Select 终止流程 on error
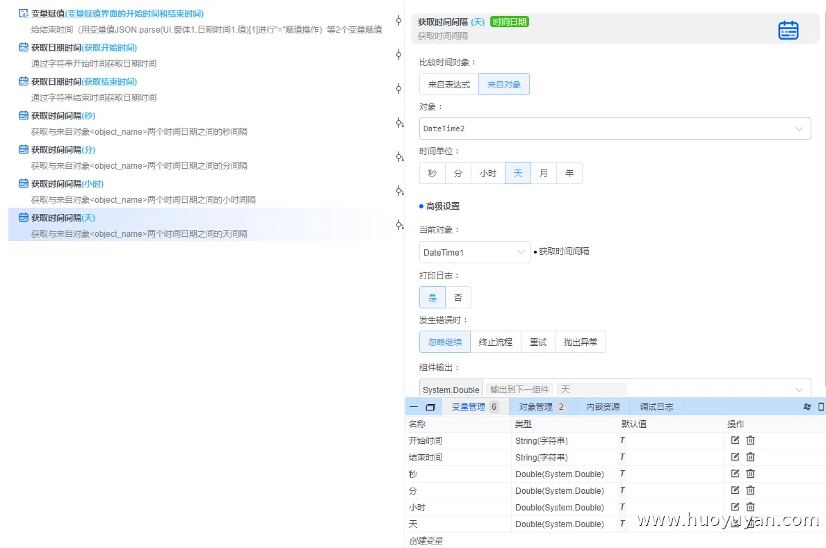 496,342
